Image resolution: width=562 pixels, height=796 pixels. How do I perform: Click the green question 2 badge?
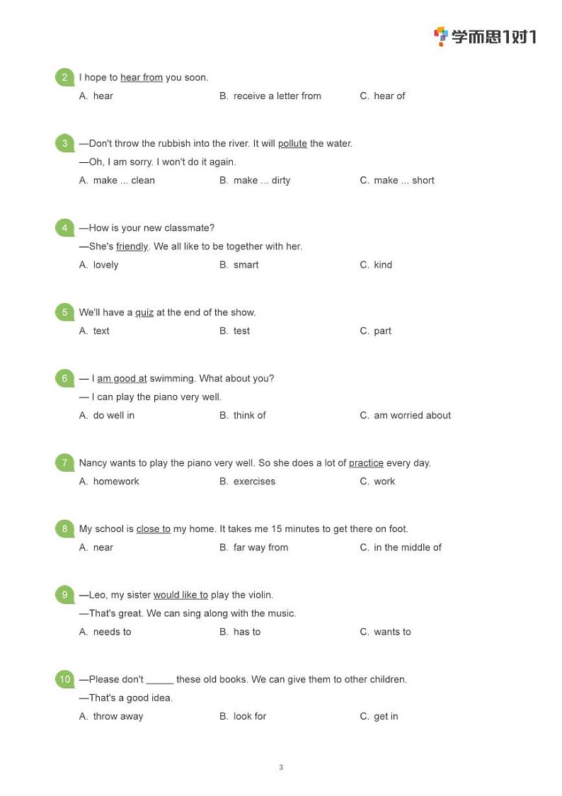(64, 77)
